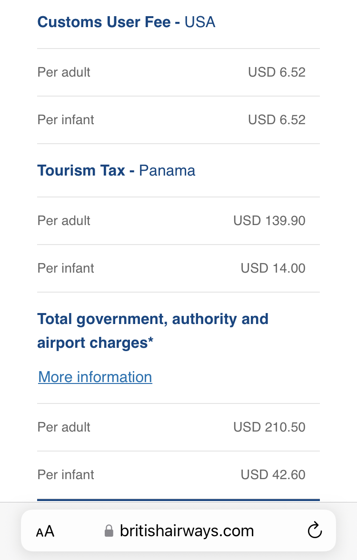This screenshot has width=357, height=560.
Task: Tap Per adult label under total charges
Action: coord(64,427)
